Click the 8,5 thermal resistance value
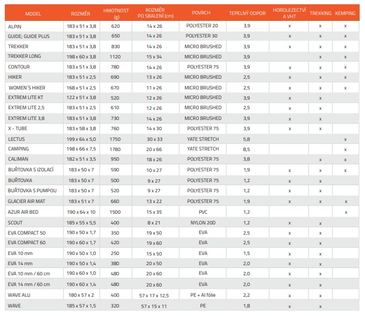This screenshot has width=365, height=316. click(247, 149)
